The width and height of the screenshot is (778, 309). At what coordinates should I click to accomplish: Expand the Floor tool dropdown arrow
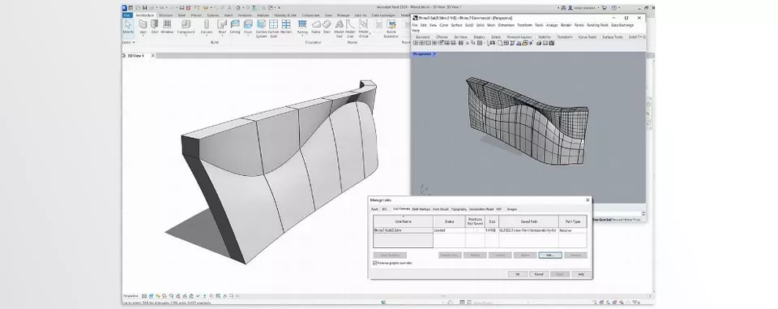[248, 35]
